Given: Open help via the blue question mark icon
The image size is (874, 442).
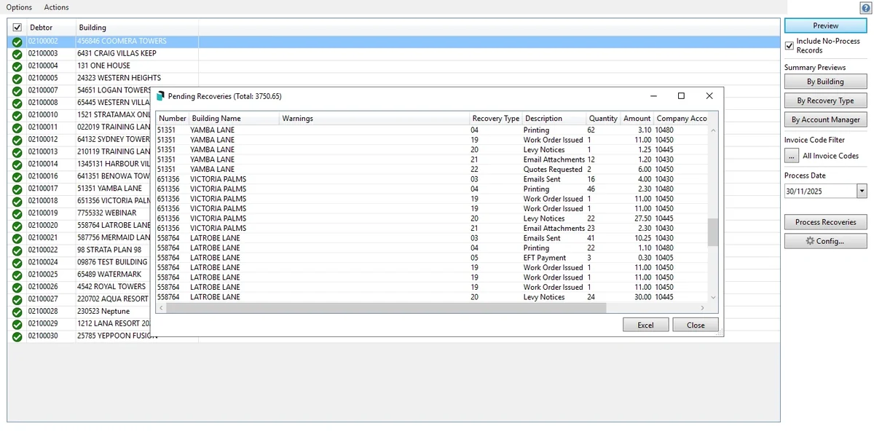Looking at the screenshot, I should (865, 7).
